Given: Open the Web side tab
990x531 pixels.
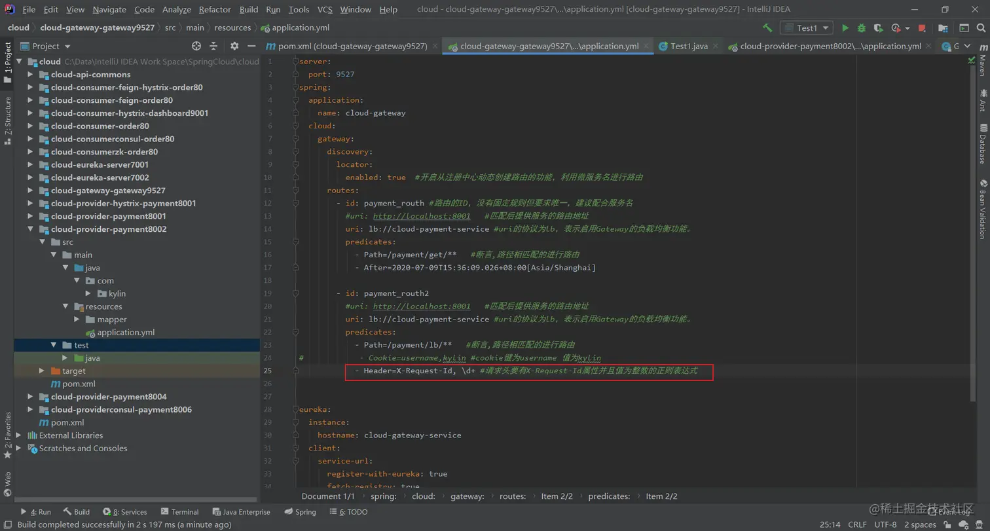Looking at the screenshot, I should 7,485.
